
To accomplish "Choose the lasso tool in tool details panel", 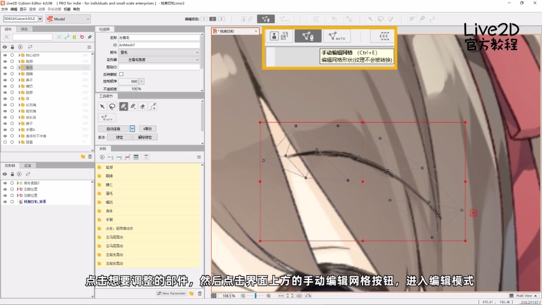I will (112, 107).
